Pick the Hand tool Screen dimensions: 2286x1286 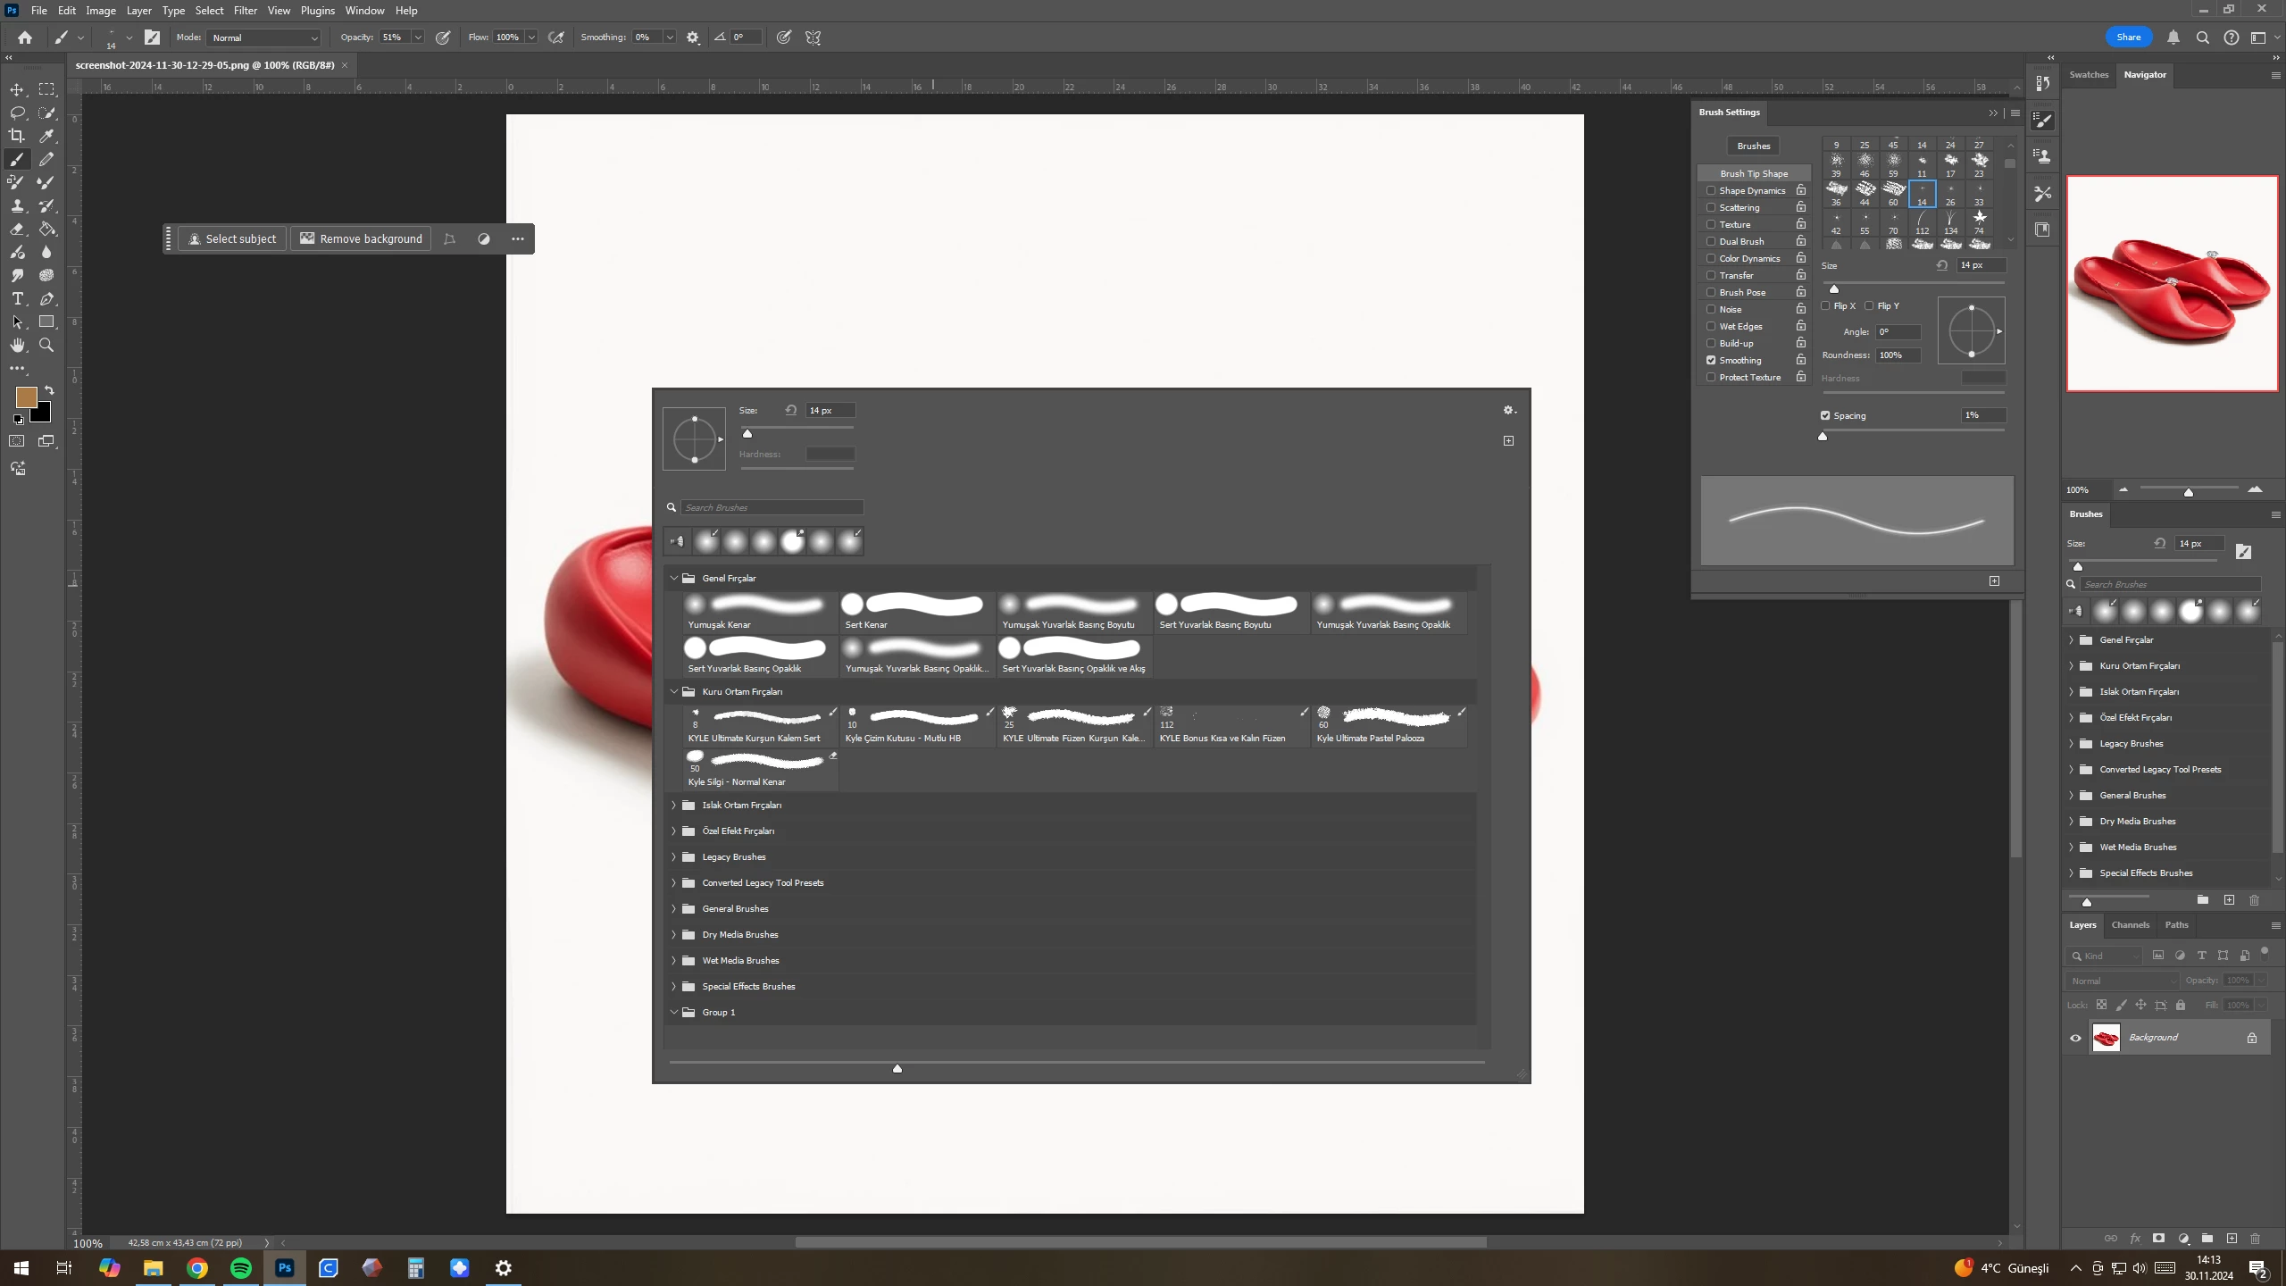click(x=17, y=346)
